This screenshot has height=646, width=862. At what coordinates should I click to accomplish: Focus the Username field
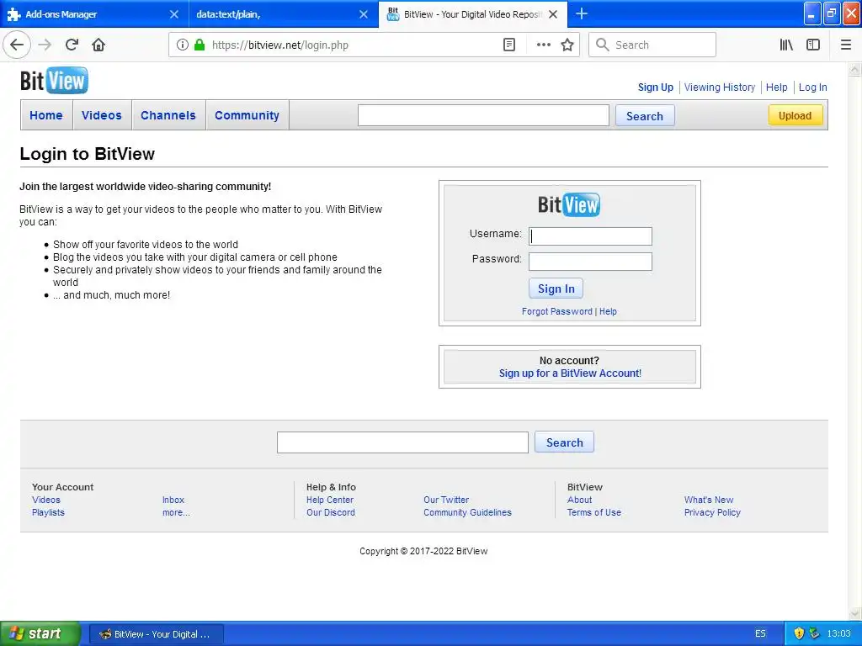(590, 236)
